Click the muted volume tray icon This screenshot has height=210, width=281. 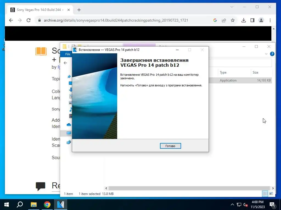246,205
